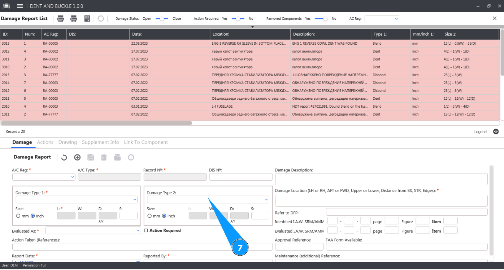Click the save floppy disk icon

click(x=91, y=157)
